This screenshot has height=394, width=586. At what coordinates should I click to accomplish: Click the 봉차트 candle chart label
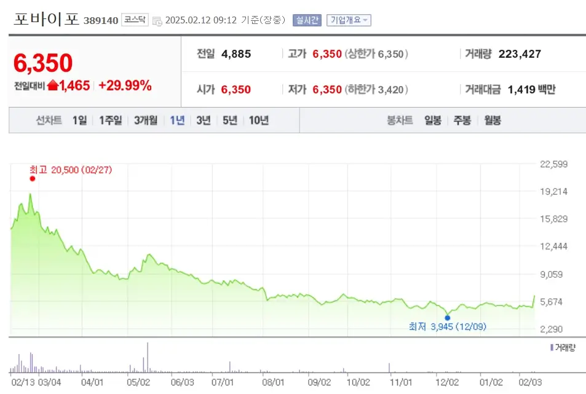[x=399, y=120]
